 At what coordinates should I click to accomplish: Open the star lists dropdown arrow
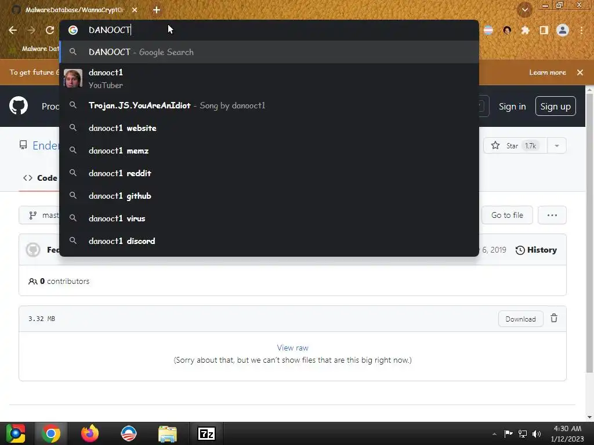(557, 145)
